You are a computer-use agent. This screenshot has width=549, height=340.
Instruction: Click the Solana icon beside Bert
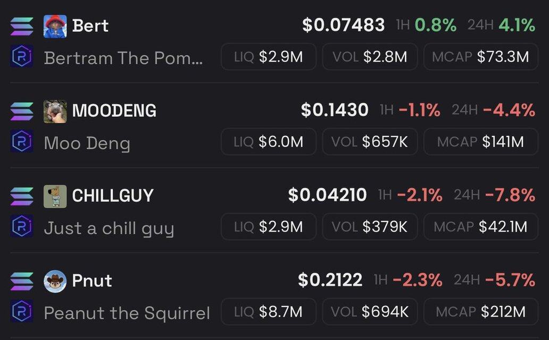point(22,26)
